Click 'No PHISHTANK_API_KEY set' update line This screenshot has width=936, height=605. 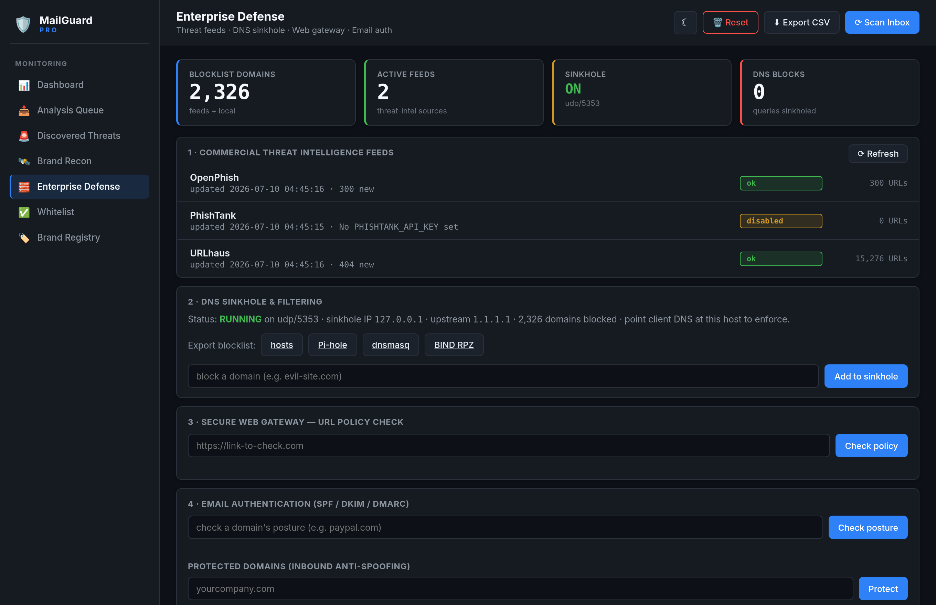click(x=324, y=227)
